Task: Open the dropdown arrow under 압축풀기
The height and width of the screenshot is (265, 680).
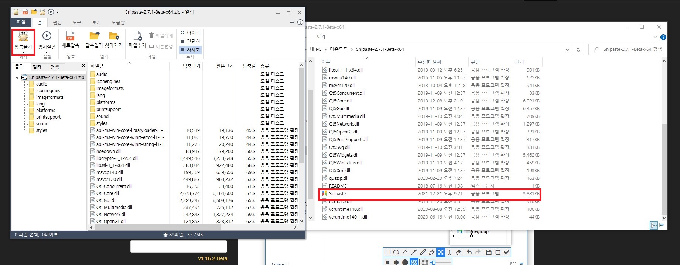Action: [x=23, y=53]
